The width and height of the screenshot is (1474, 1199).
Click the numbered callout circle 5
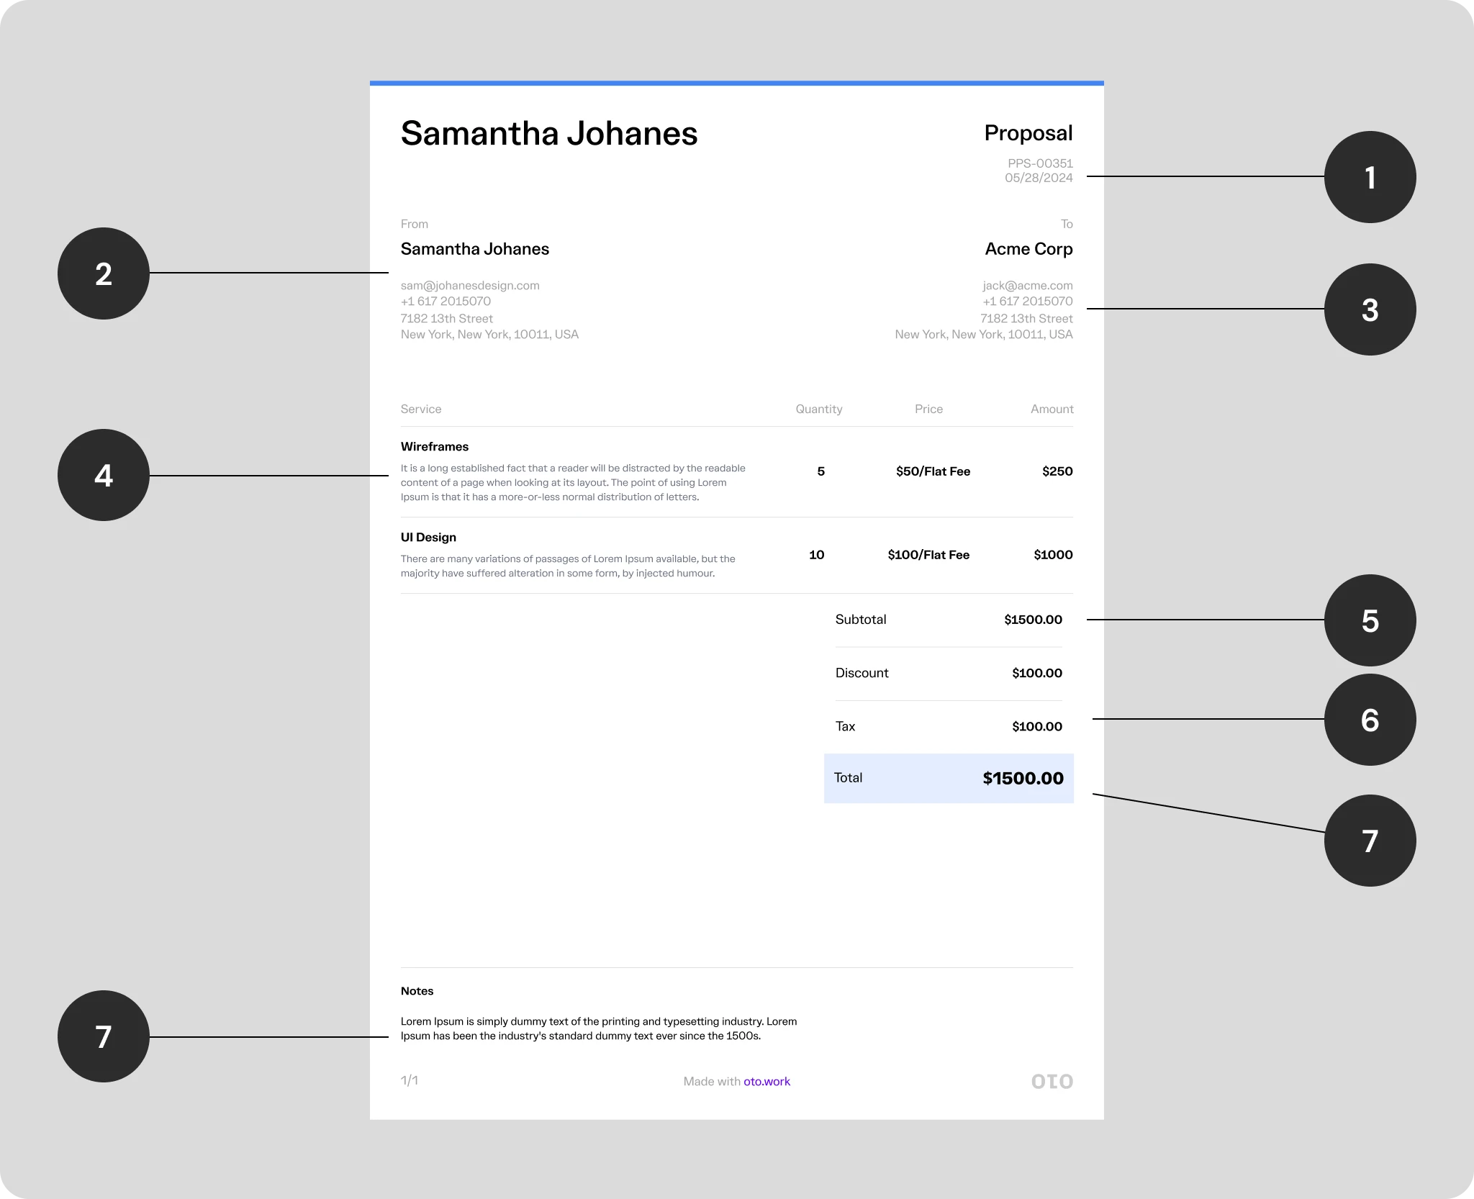(1370, 620)
